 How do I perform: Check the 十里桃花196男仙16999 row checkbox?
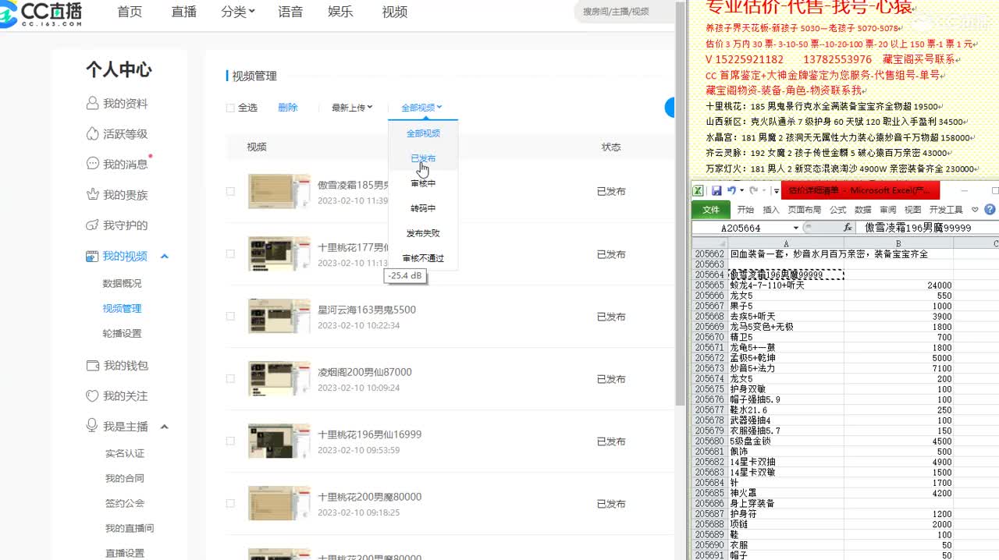pos(230,441)
